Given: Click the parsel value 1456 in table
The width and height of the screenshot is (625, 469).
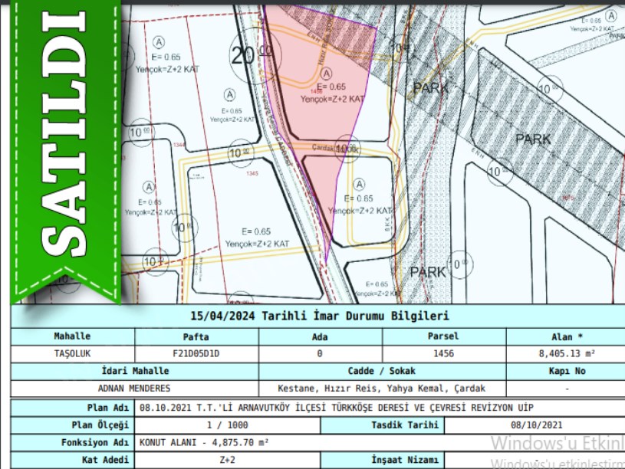Looking at the screenshot, I should pos(443,354).
